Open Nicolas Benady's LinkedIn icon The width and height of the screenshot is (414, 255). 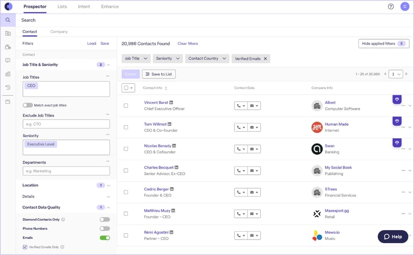(x=174, y=146)
